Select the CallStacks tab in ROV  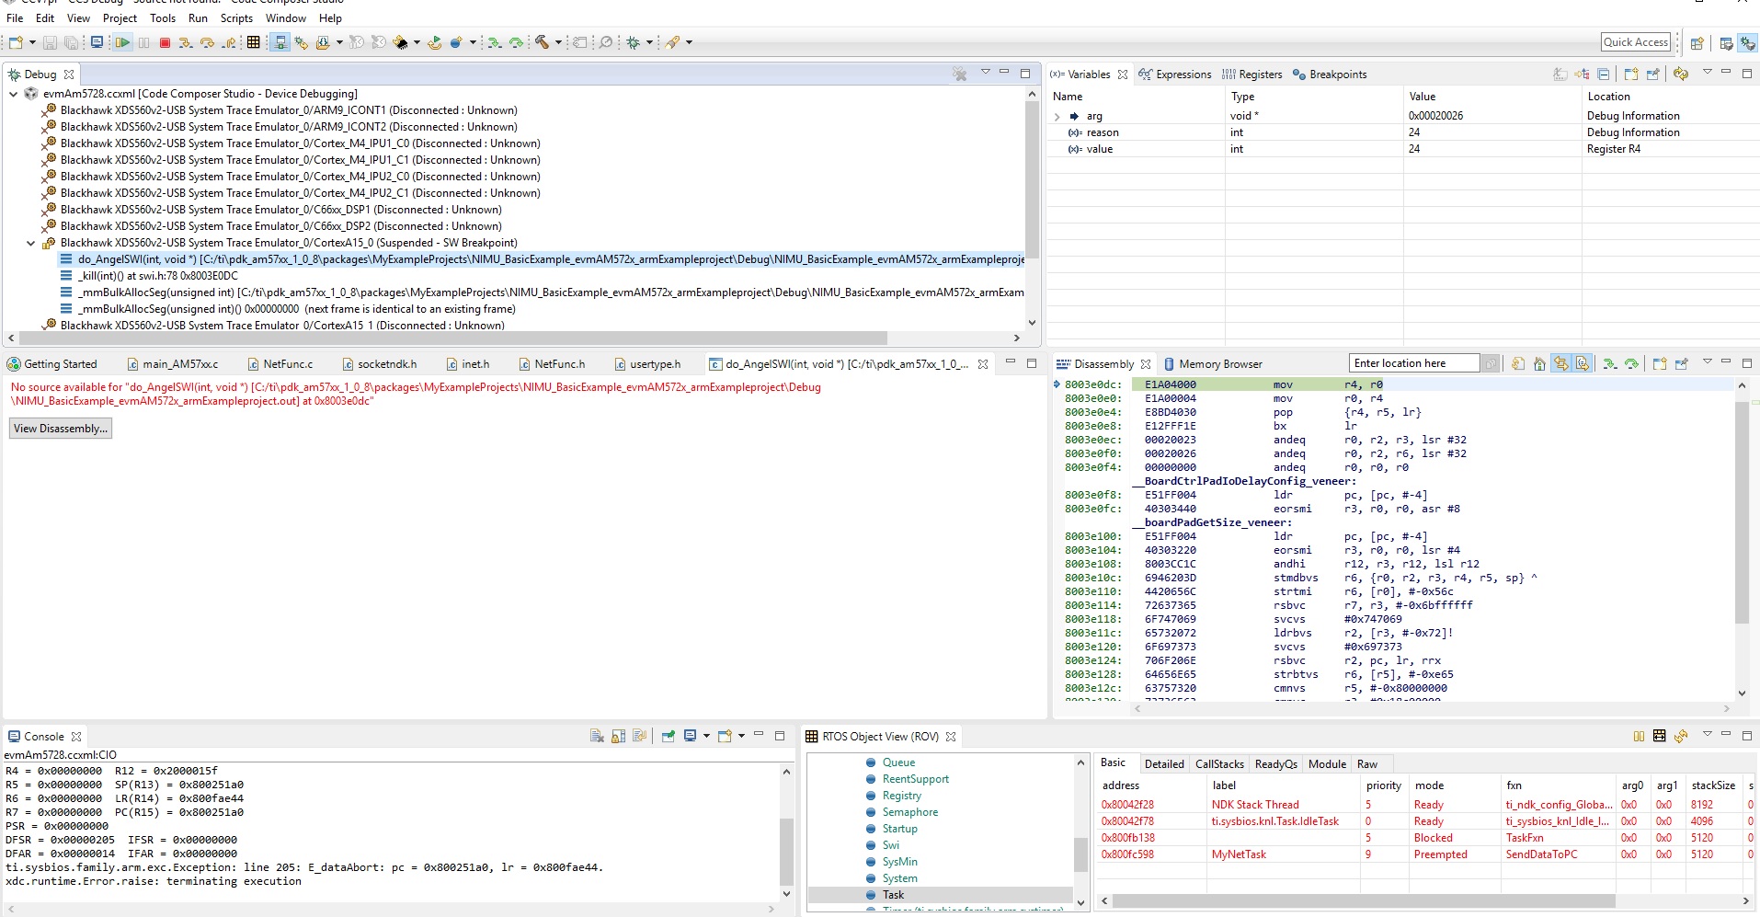[1219, 764]
